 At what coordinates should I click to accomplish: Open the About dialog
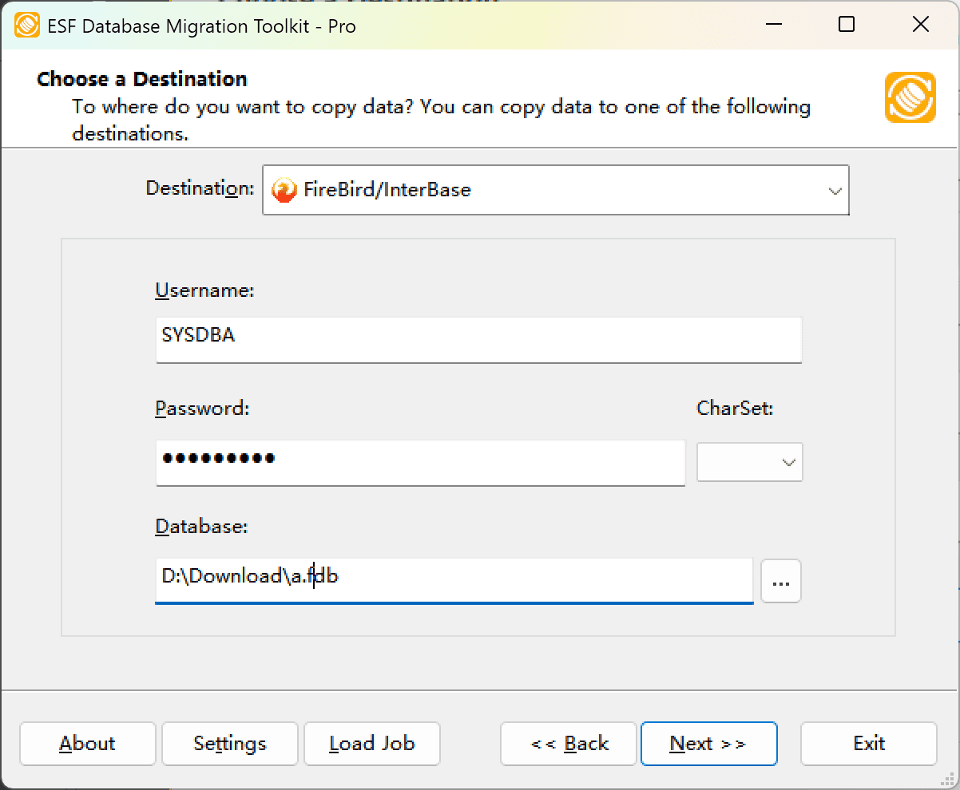pyautogui.click(x=87, y=743)
